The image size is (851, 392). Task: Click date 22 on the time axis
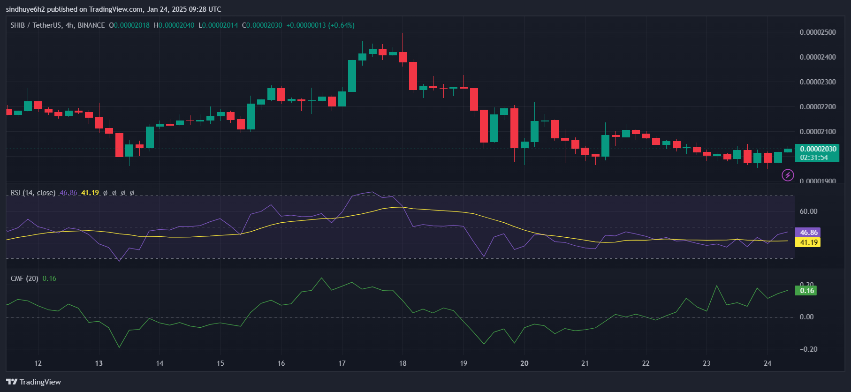pyautogui.click(x=646, y=363)
